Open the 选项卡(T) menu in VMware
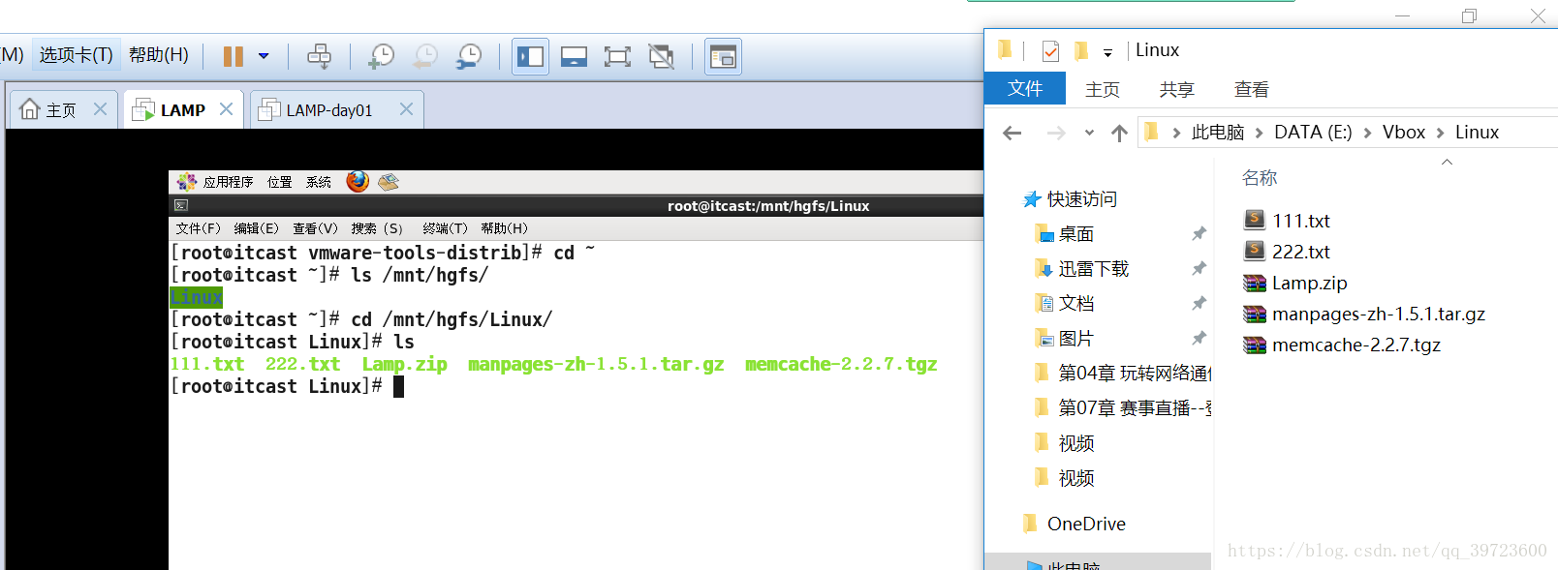The image size is (1558, 570). click(76, 55)
